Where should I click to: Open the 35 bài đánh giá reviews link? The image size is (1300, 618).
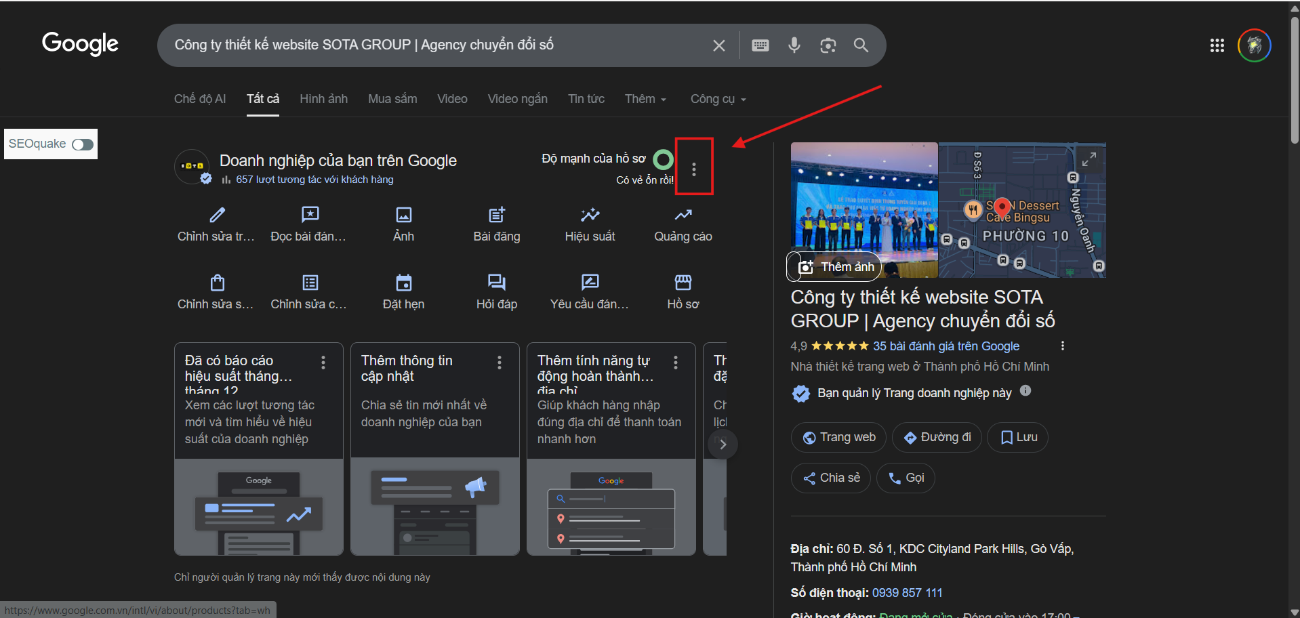pyautogui.click(x=946, y=346)
